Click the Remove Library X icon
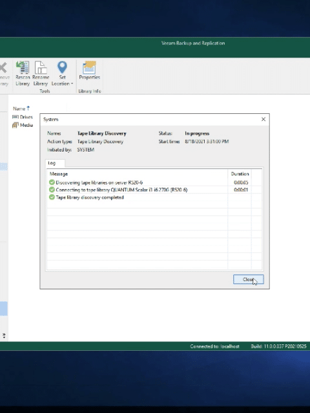The image size is (310, 413). (3, 69)
